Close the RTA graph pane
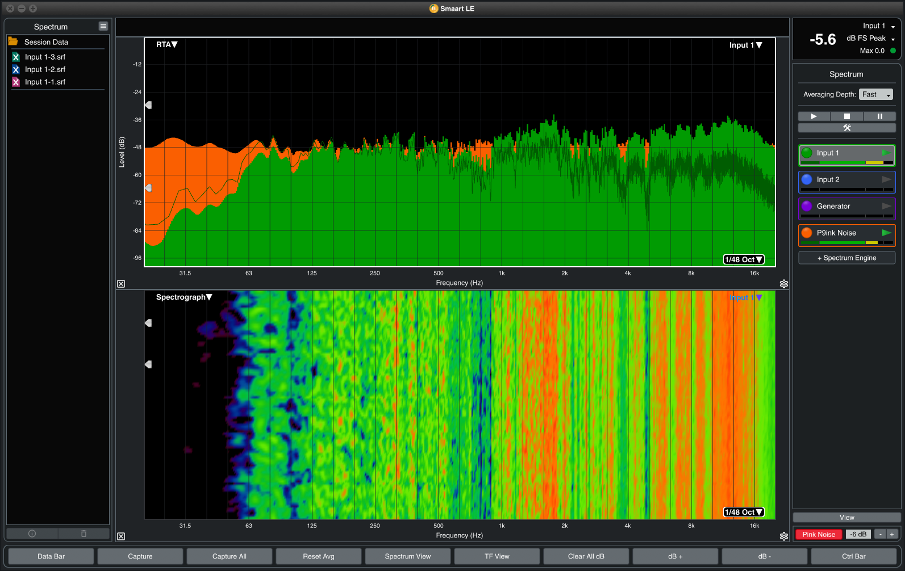Image resolution: width=905 pixels, height=571 pixels. (x=121, y=284)
